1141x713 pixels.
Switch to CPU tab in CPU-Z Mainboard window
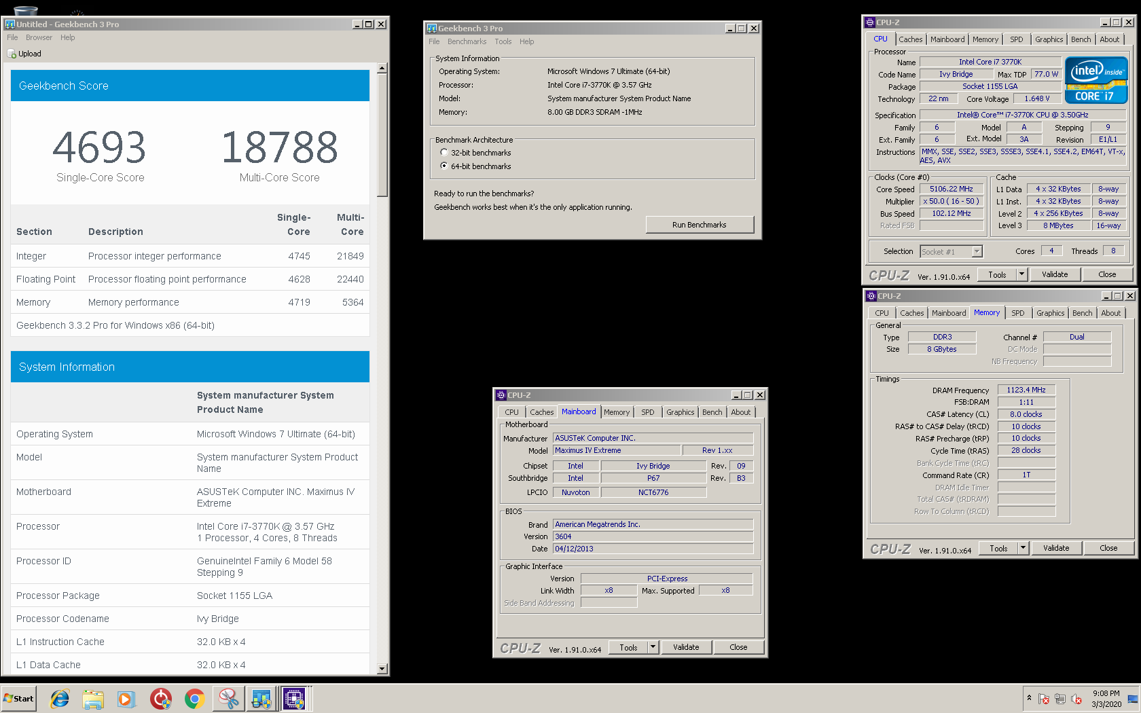coord(511,412)
